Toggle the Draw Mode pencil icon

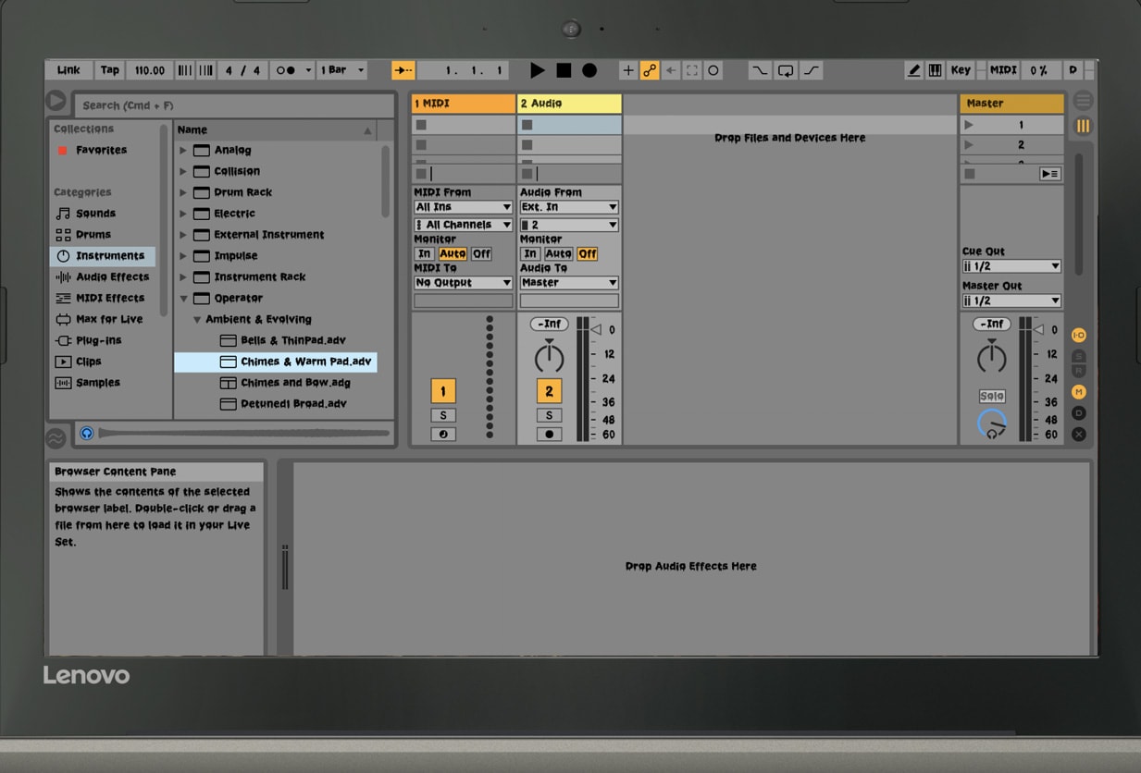913,70
